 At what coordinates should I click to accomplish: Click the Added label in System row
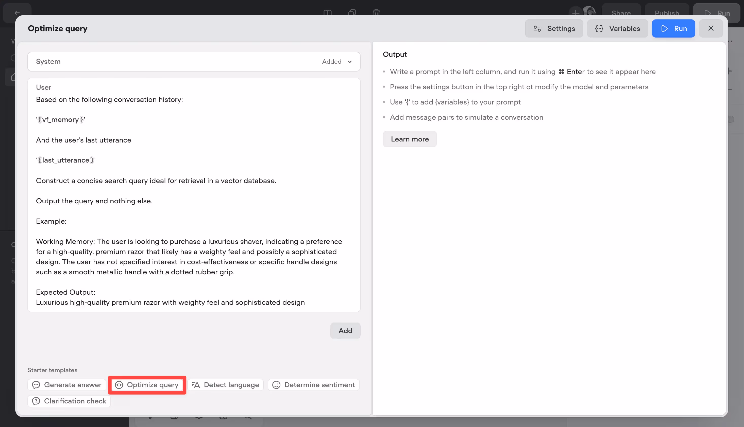[332, 62]
